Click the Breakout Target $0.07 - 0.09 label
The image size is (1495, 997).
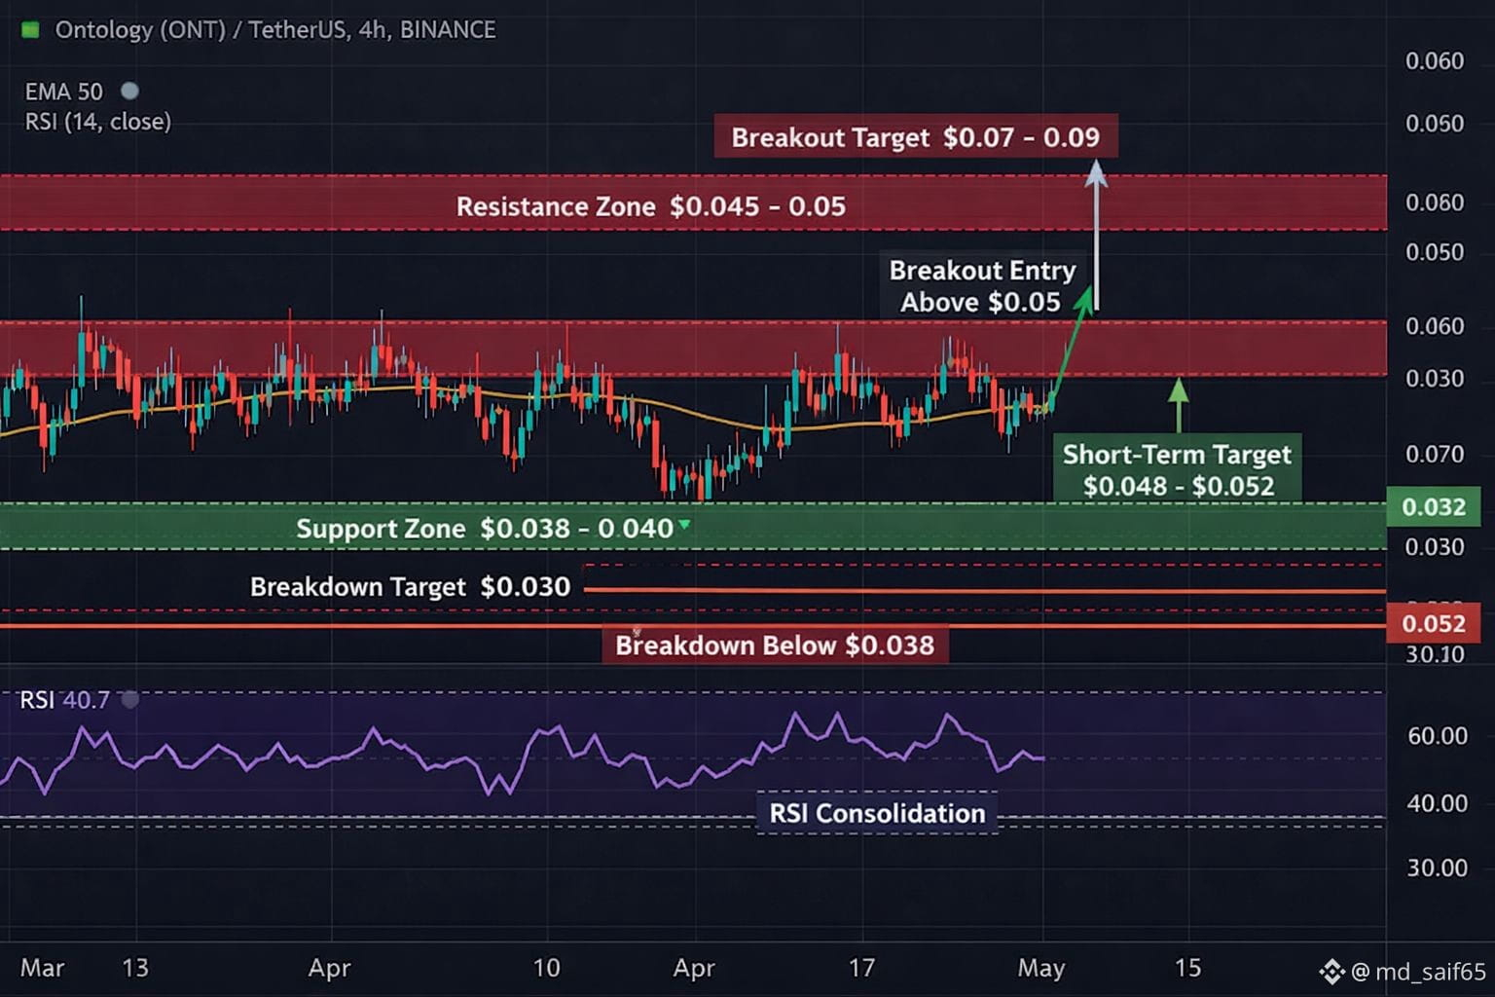pos(916,137)
